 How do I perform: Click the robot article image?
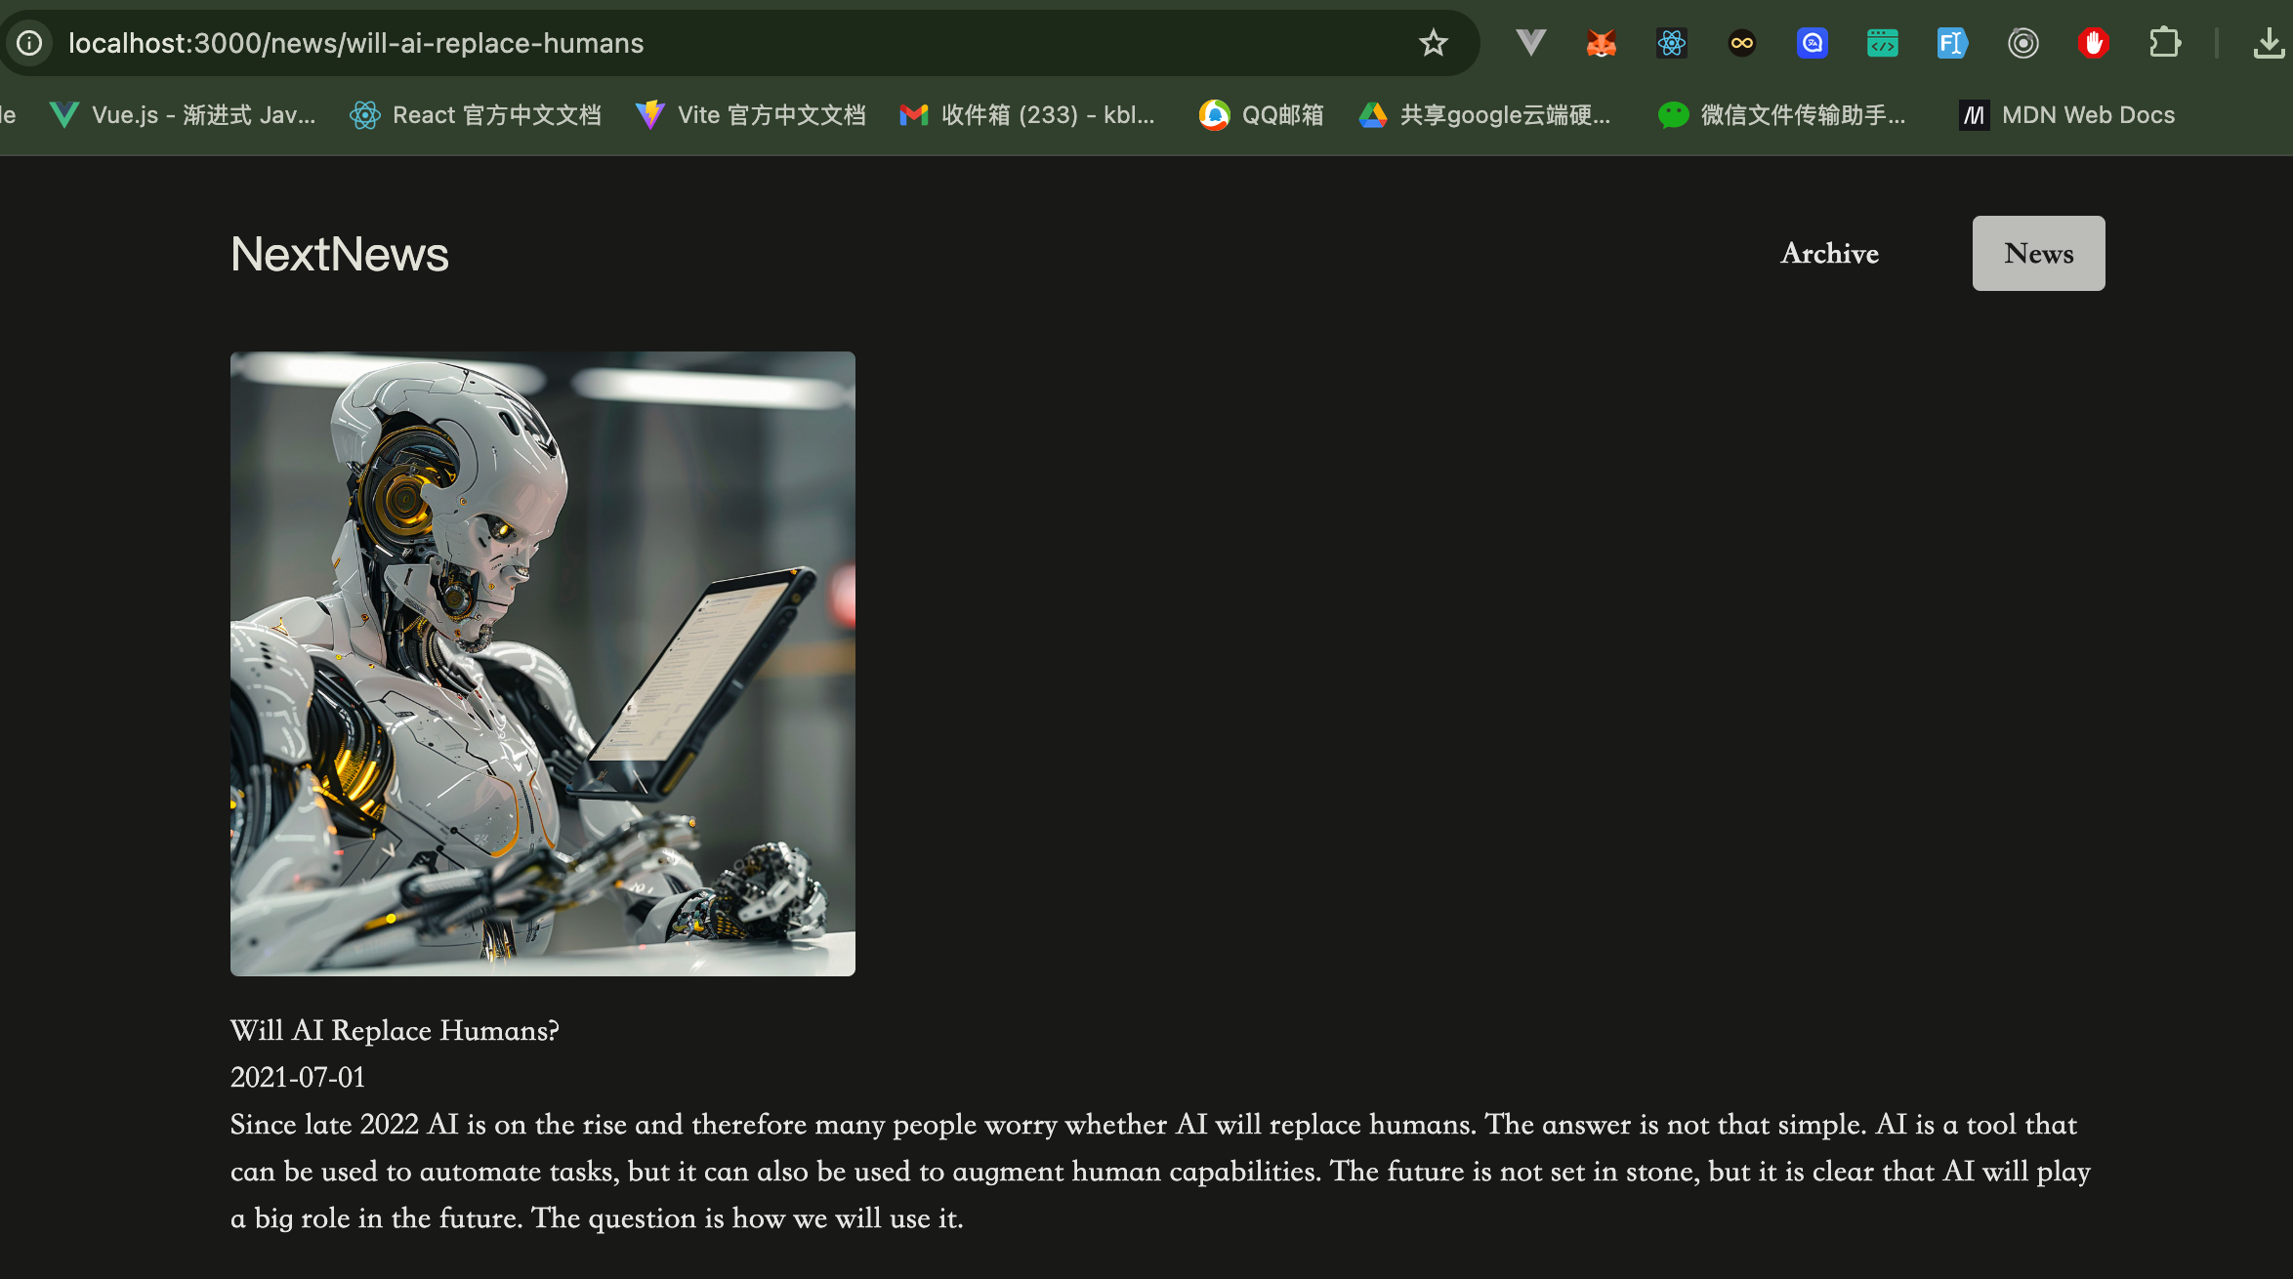542,663
